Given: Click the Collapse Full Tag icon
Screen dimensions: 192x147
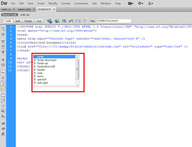Looking at the screenshot, I should (x=3, y=42).
